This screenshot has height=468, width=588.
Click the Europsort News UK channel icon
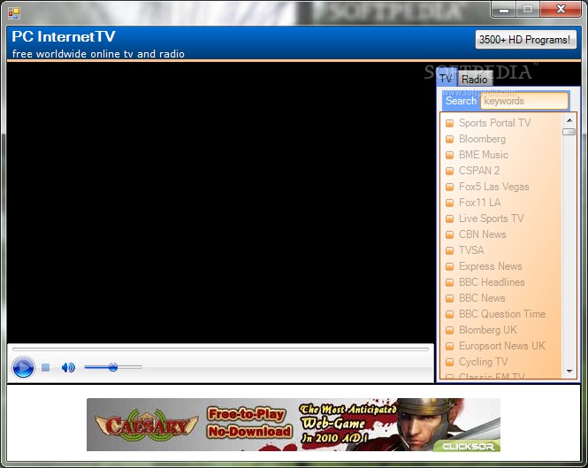[449, 347]
